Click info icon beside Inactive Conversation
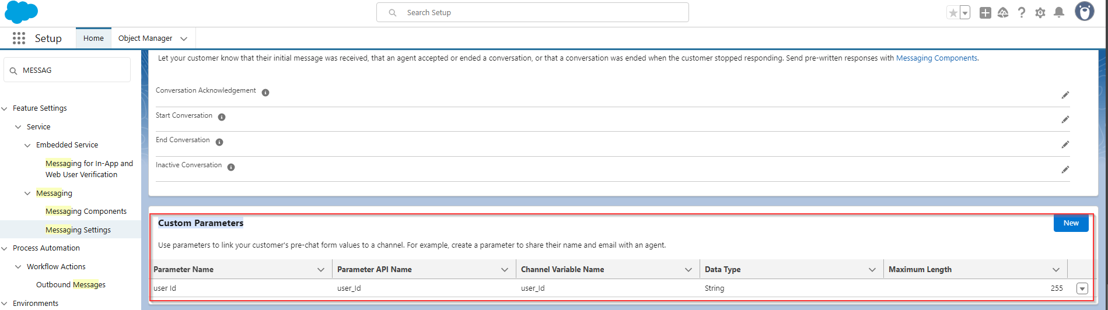The image size is (1108, 310). [231, 167]
